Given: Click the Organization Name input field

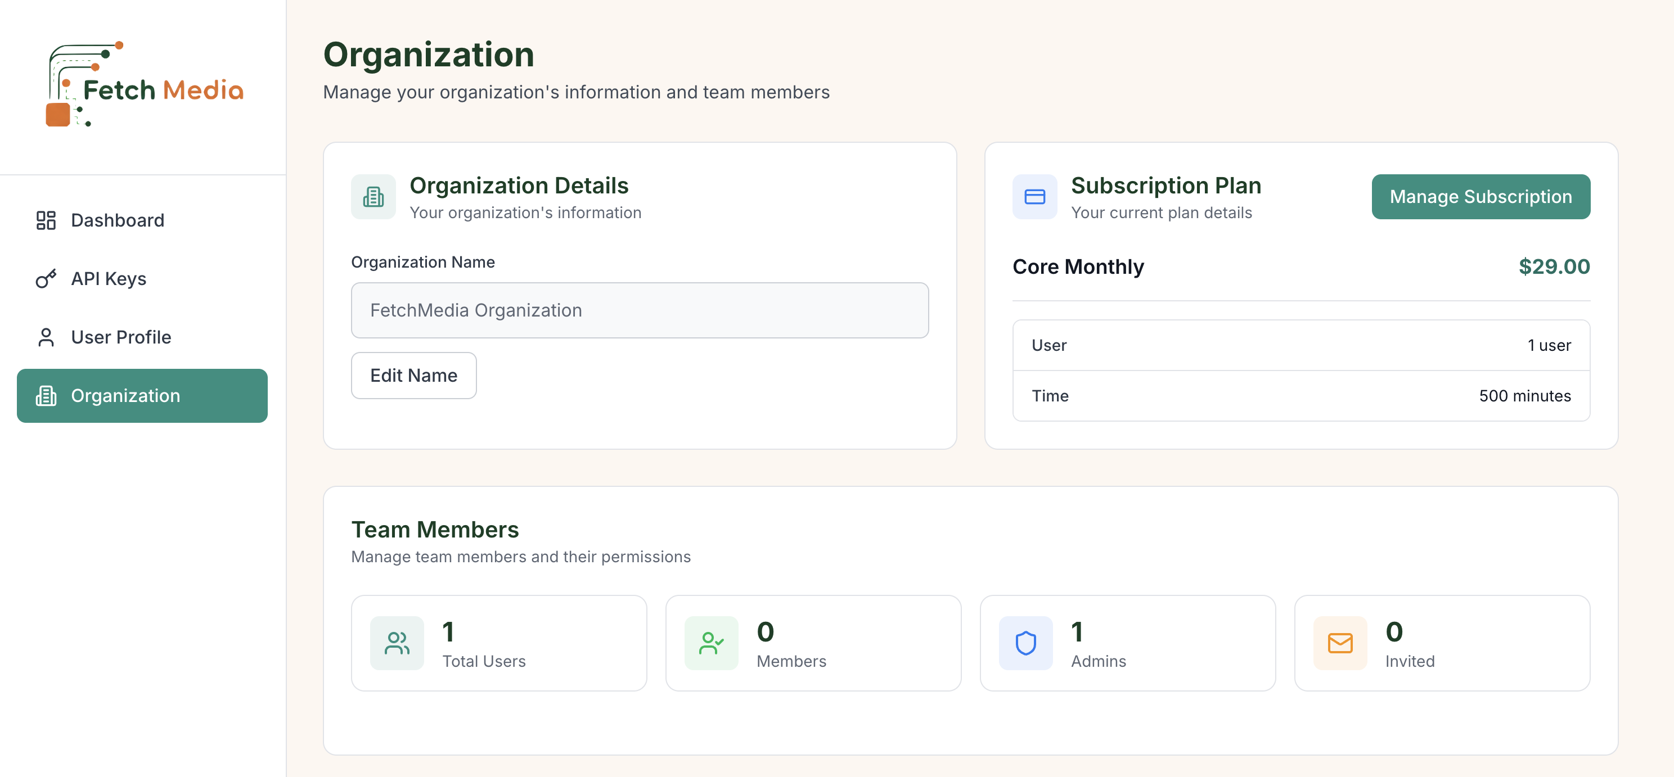Looking at the screenshot, I should (640, 310).
